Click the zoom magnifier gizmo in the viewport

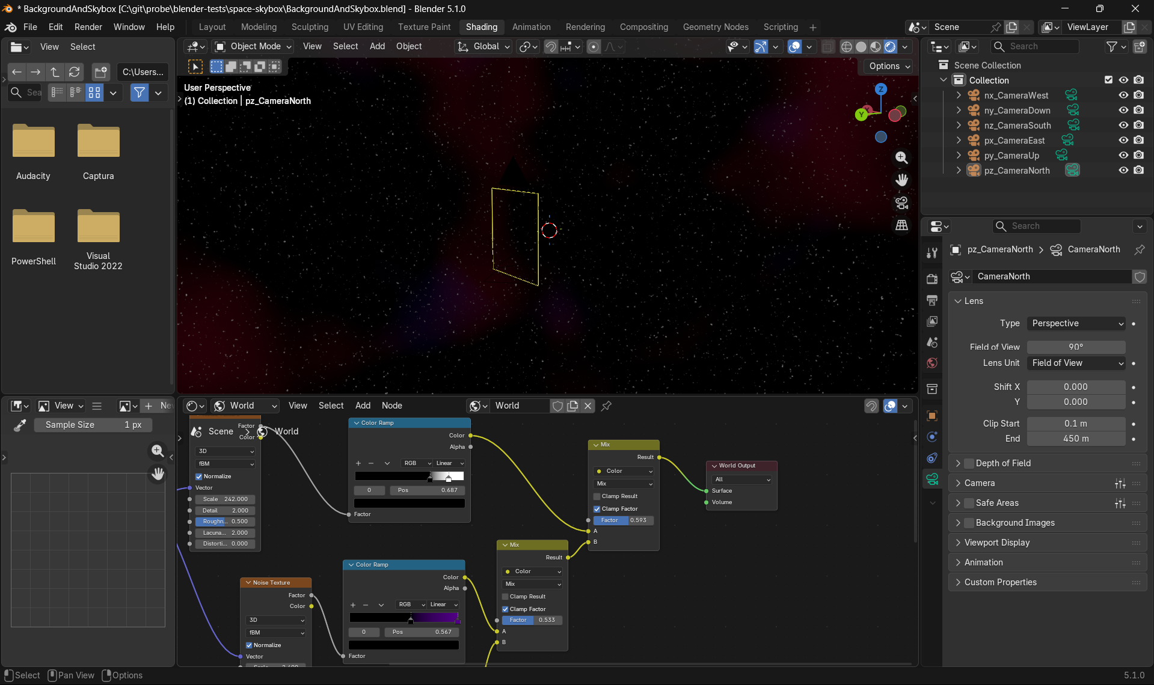pyautogui.click(x=901, y=157)
